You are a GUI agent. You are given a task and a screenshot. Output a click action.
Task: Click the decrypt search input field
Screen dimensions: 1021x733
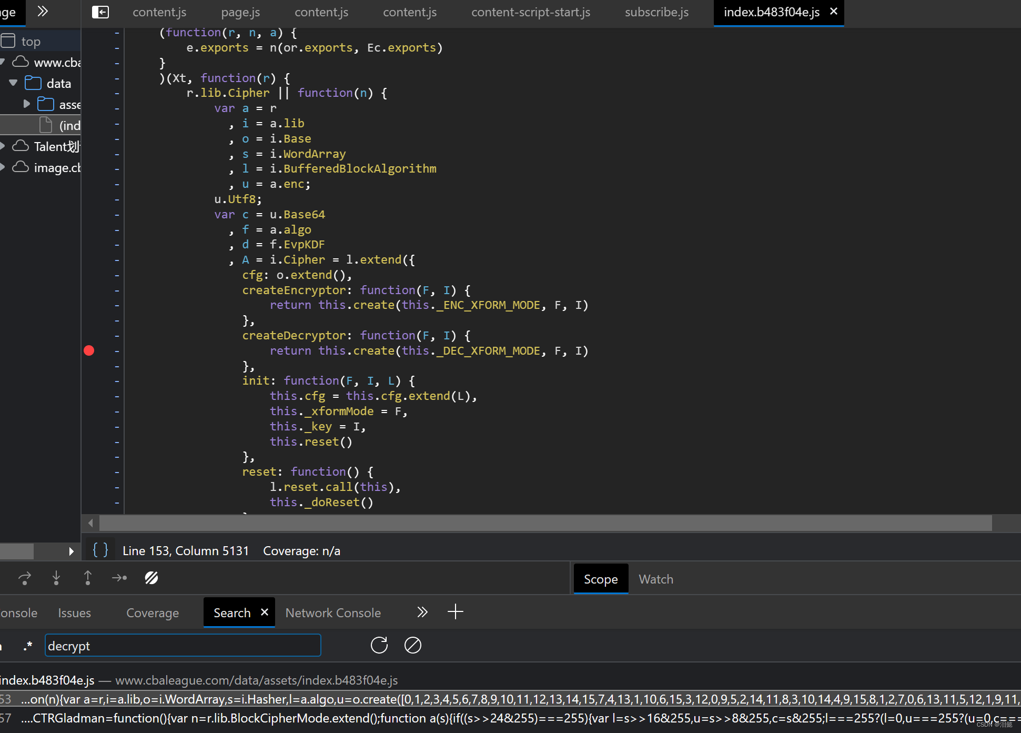pyautogui.click(x=181, y=645)
